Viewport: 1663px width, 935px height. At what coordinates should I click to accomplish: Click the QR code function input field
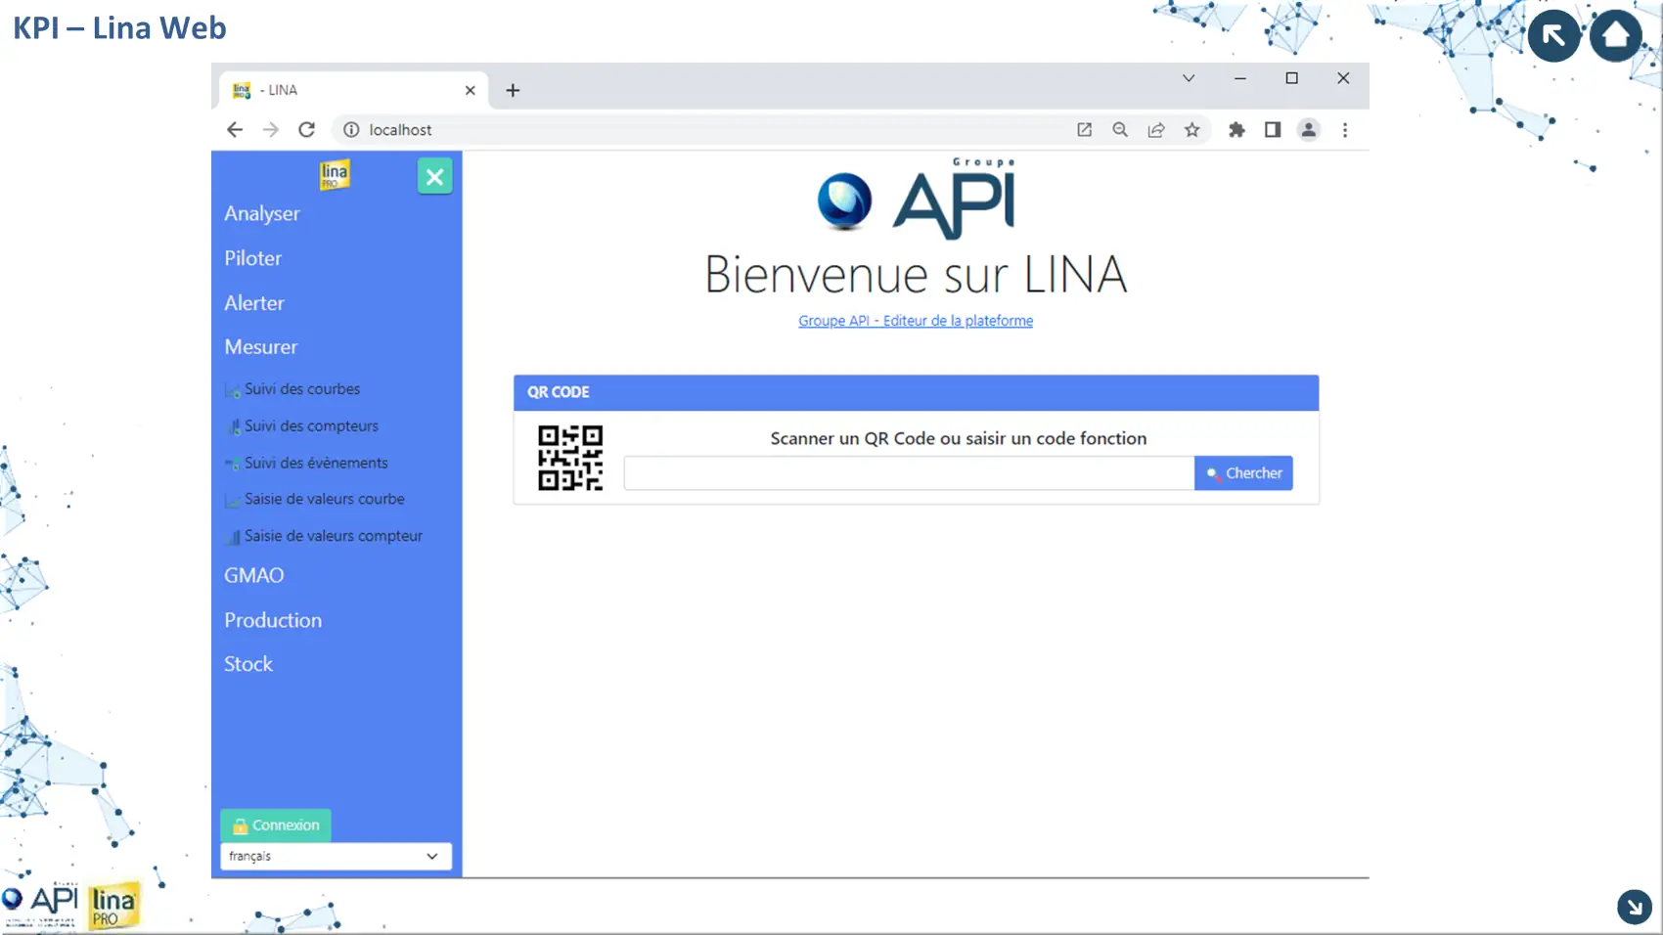tap(908, 473)
